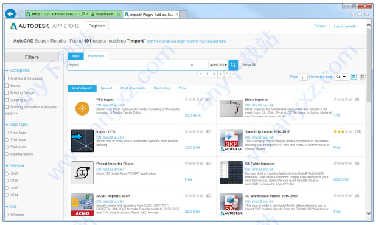Open the AutoCAD product dropdown
This screenshot has width=376, height=225.
(218, 65)
